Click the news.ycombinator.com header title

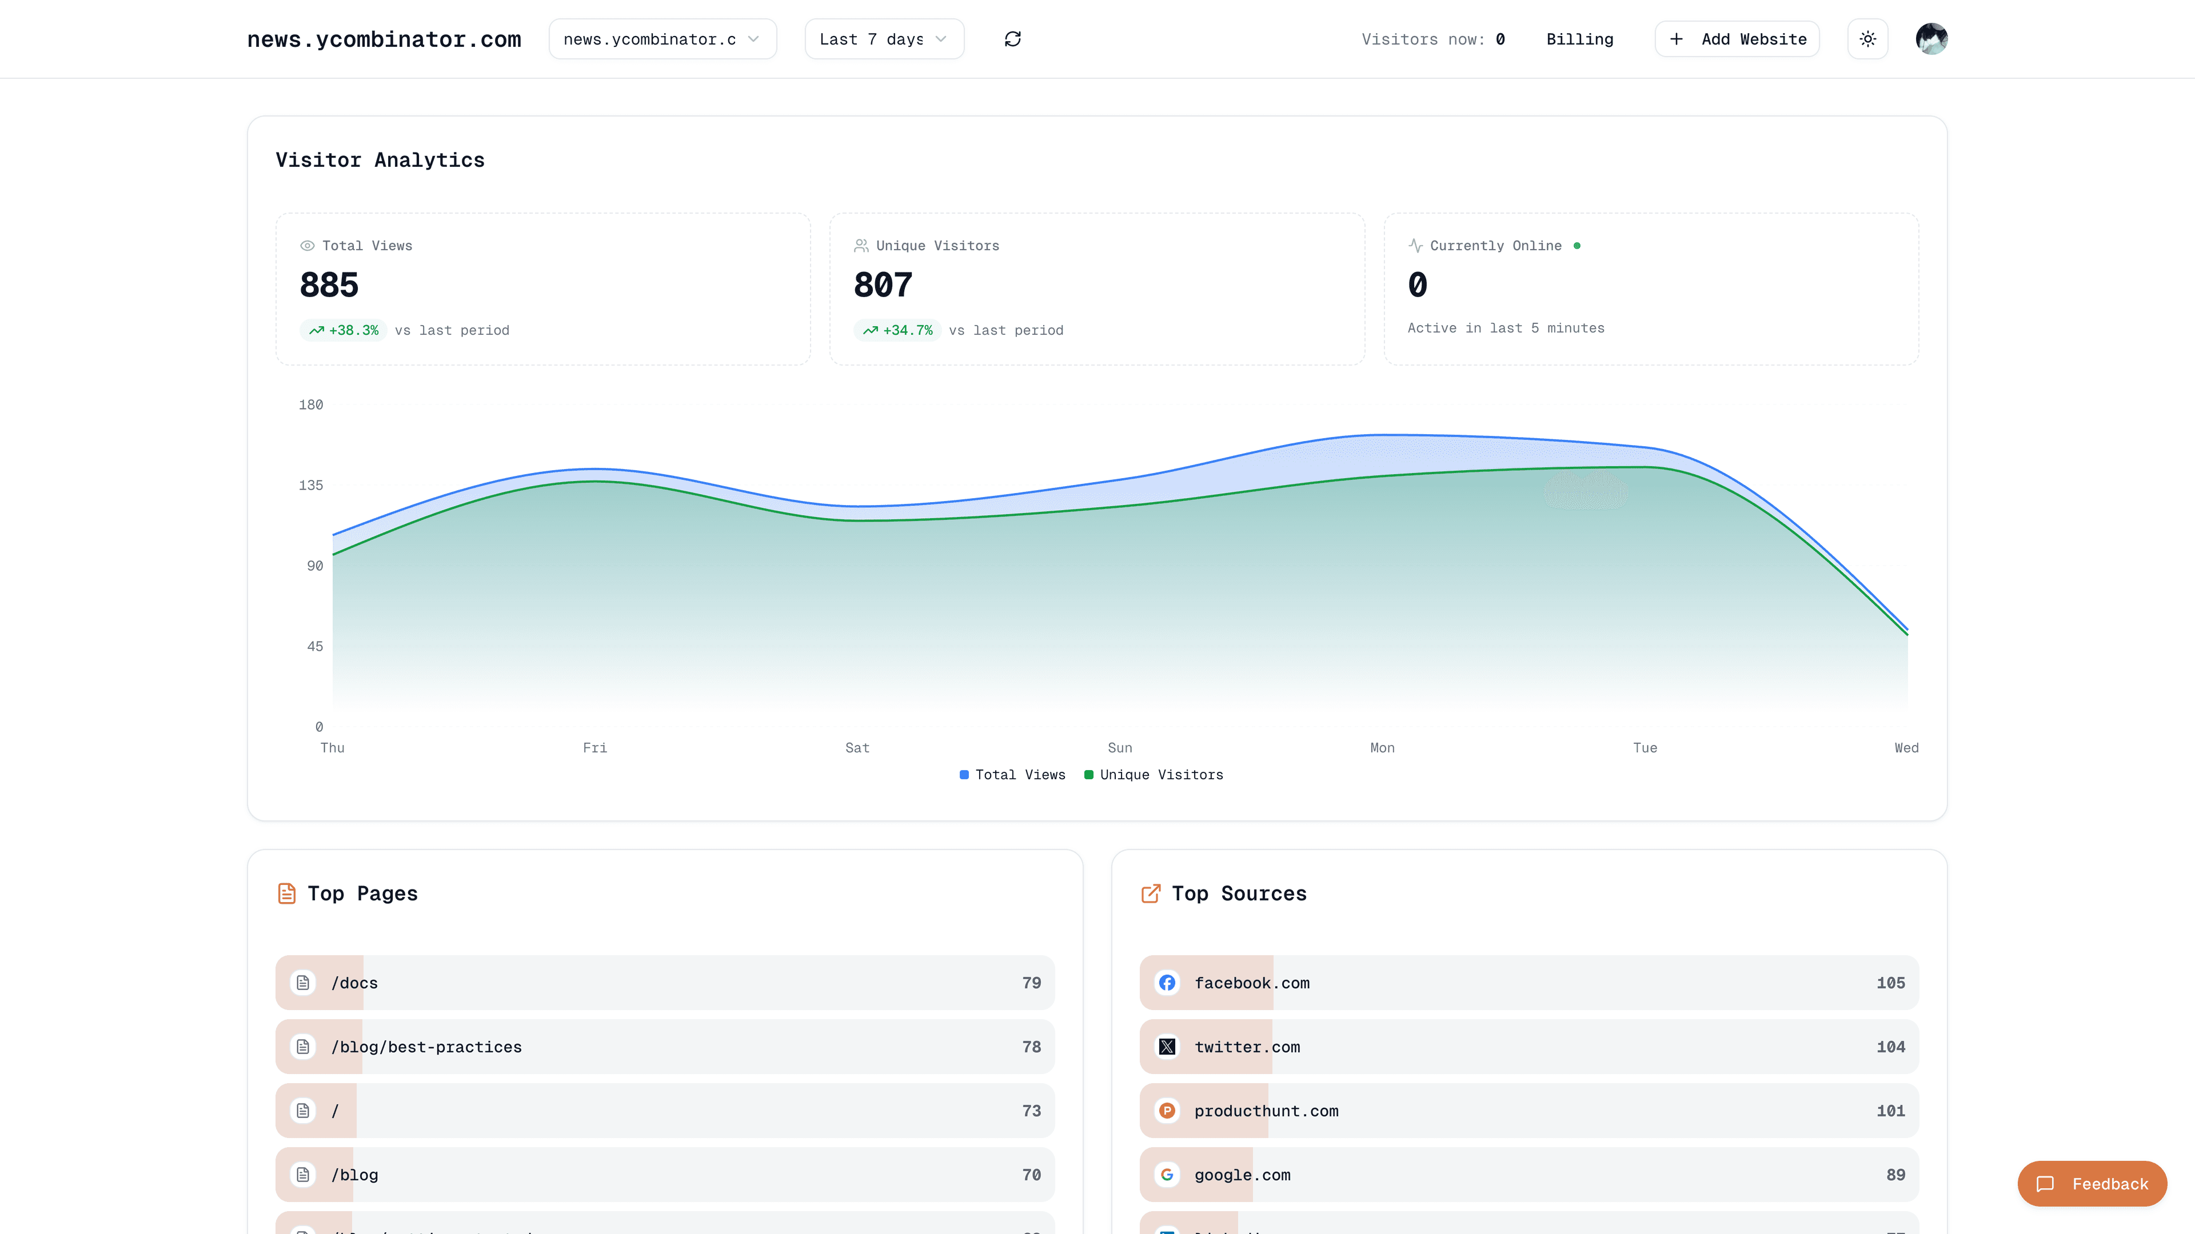coord(384,38)
